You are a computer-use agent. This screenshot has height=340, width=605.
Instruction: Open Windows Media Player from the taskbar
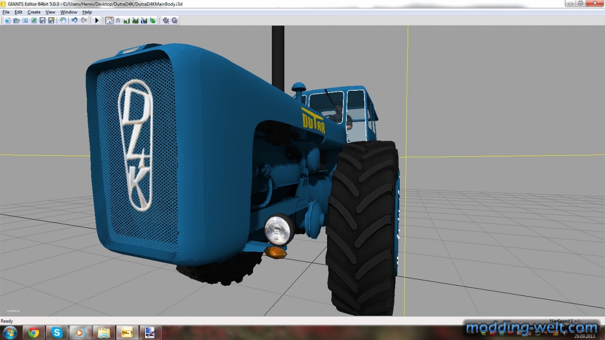click(x=80, y=333)
